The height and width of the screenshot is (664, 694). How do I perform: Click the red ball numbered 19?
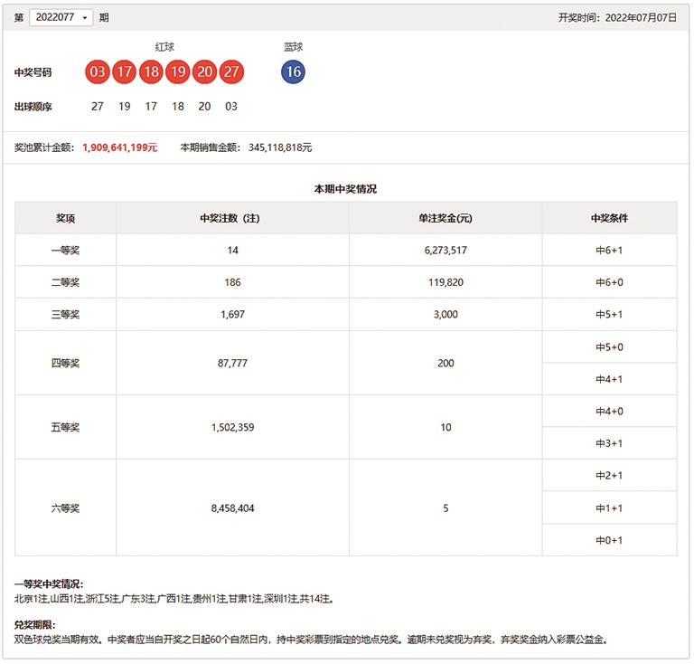(x=178, y=72)
